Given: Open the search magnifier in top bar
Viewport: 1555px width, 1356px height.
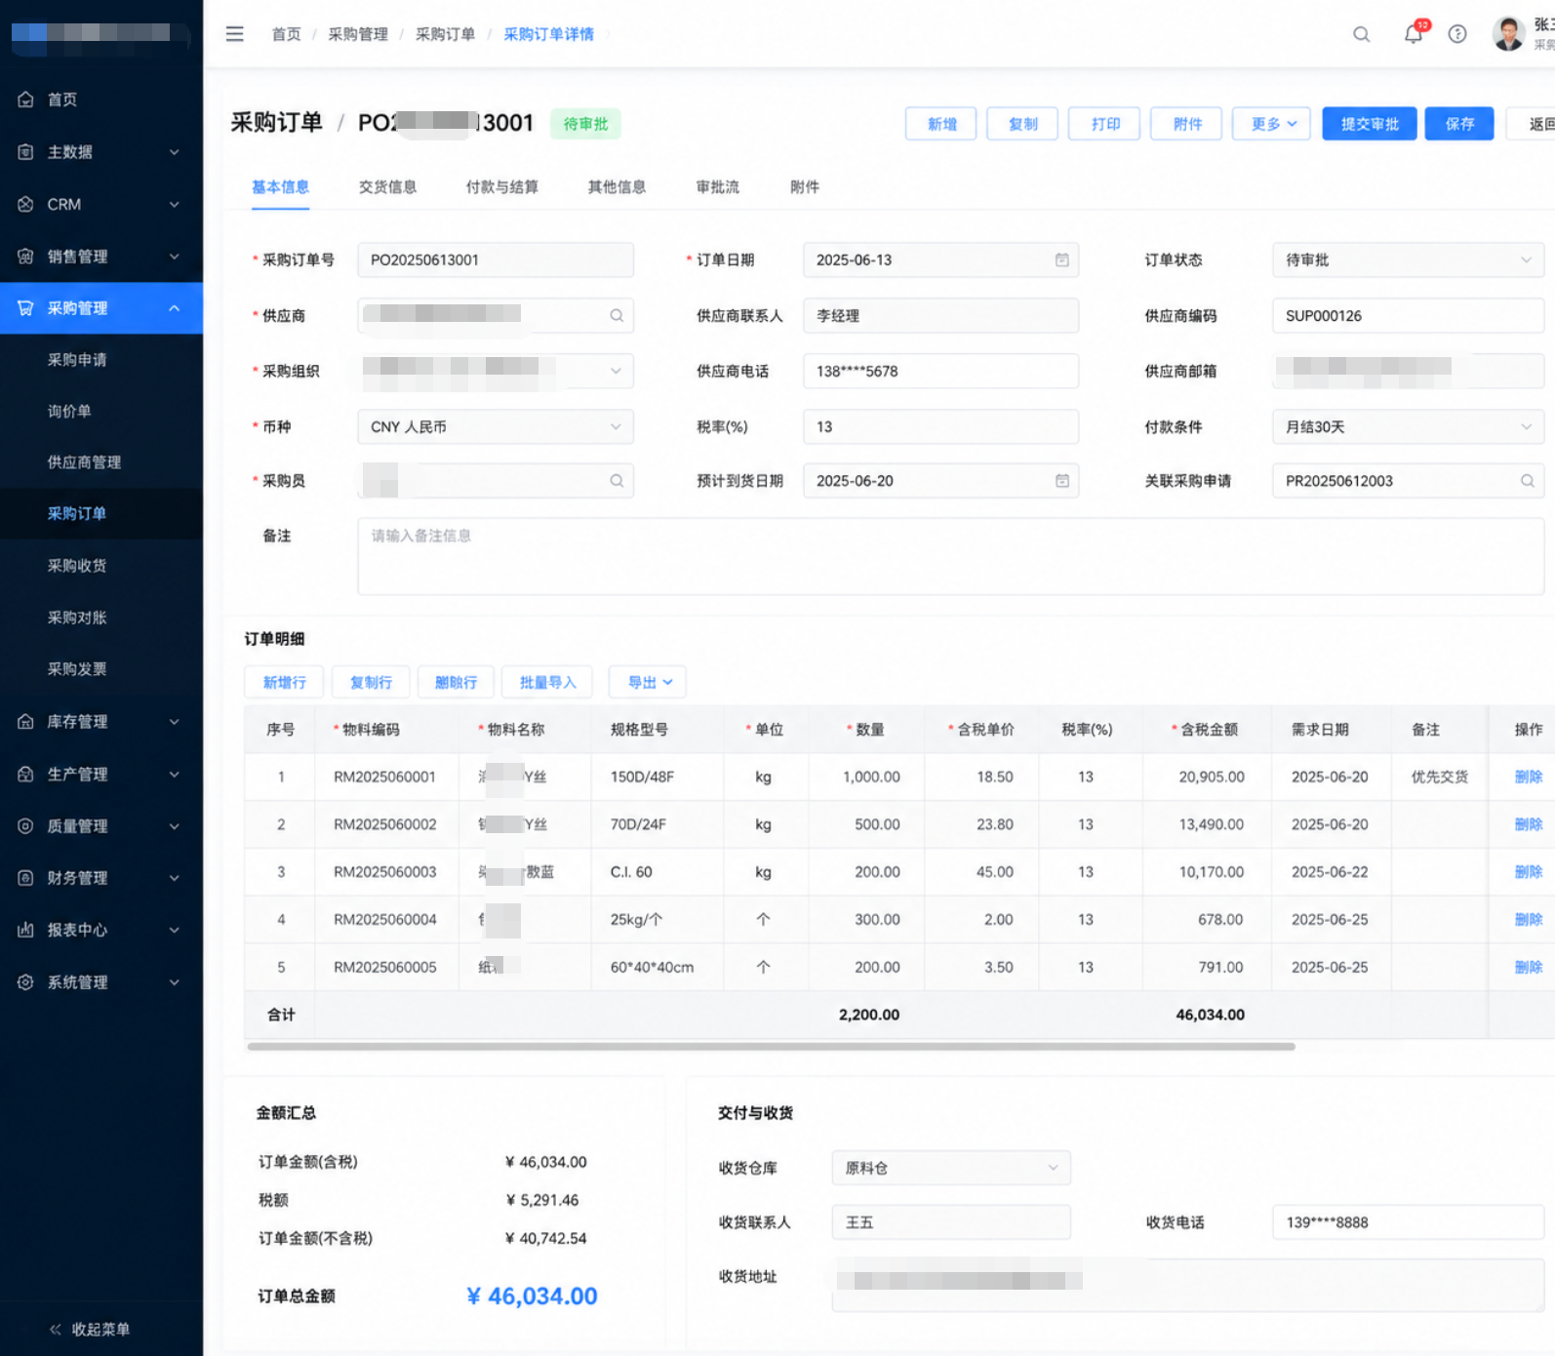Looking at the screenshot, I should pos(1361,34).
